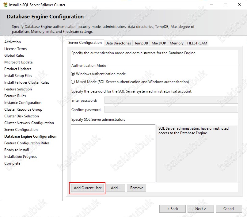Open the Data Directories tab
This screenshot has width=247, height=217.
118,43
